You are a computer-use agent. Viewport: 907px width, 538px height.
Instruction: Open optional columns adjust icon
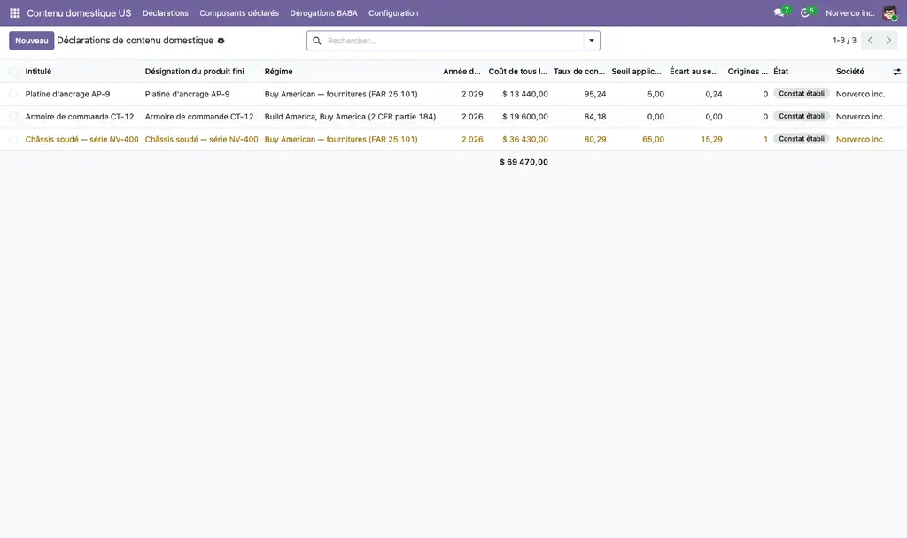(x=896, y=72)
